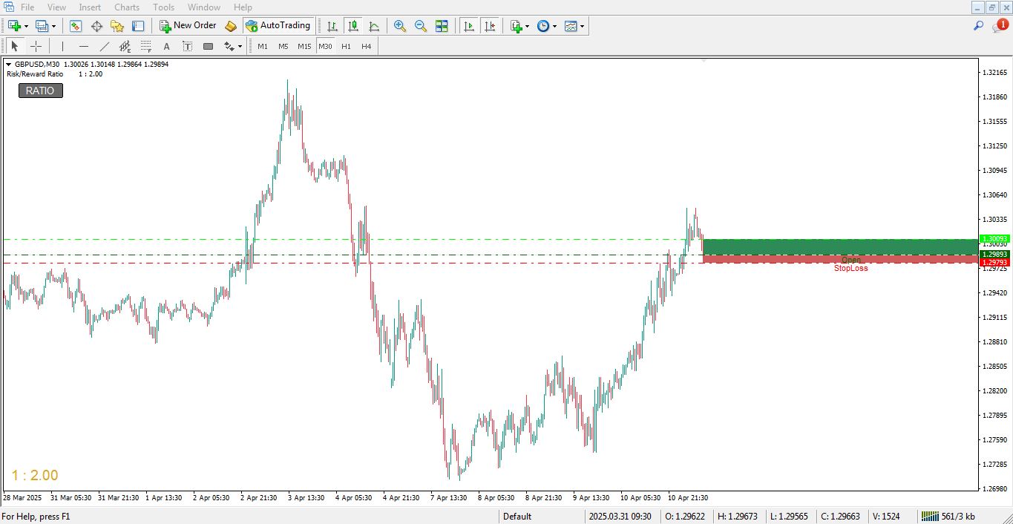This screenshot has height=524, width=1013.
Task: Open the Insert menu
Action: tap(90, 7)
